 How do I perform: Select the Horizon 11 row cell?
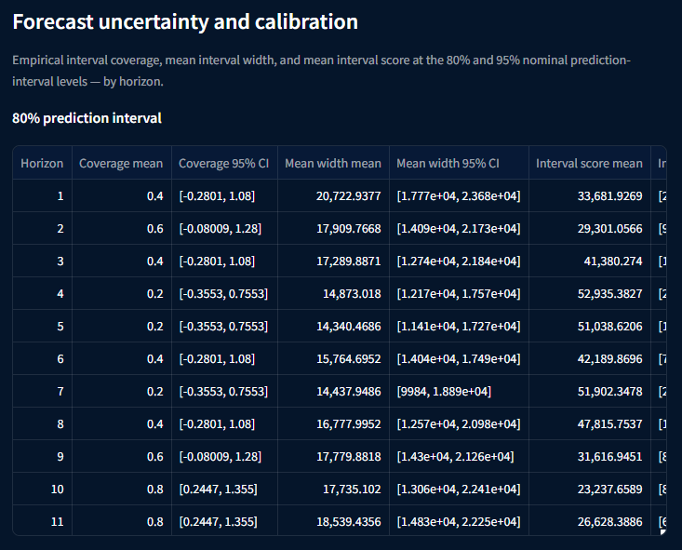tap(42, 521)
